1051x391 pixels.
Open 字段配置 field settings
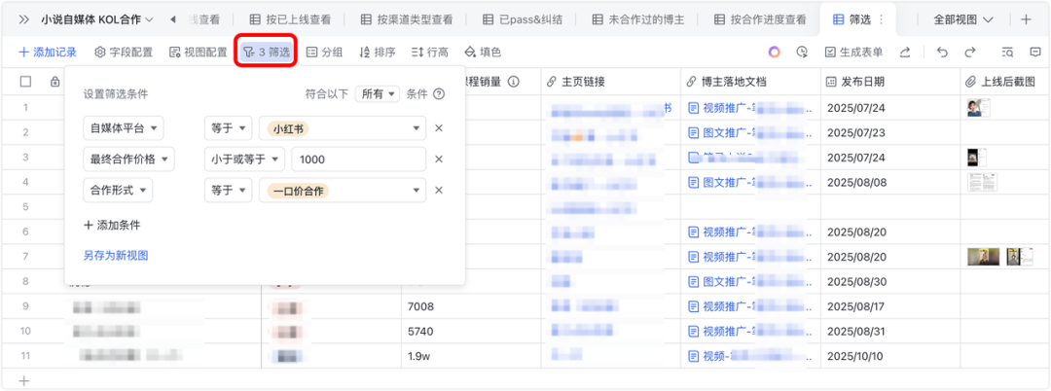point(124,52)
